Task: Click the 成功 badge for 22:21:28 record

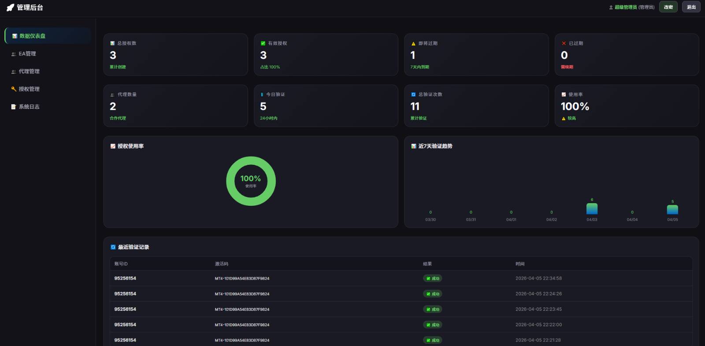Action: coord(433,340)
